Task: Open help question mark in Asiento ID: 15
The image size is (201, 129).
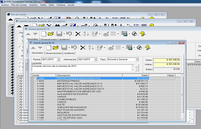Action: tap(147, 48)
